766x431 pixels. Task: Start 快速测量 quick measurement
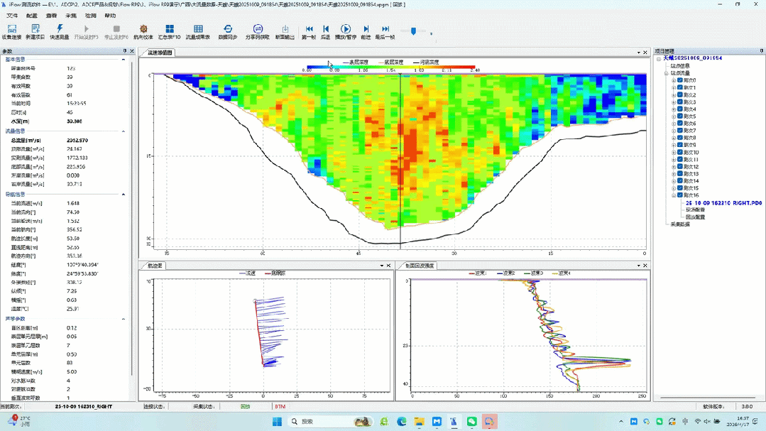point(60,29)
